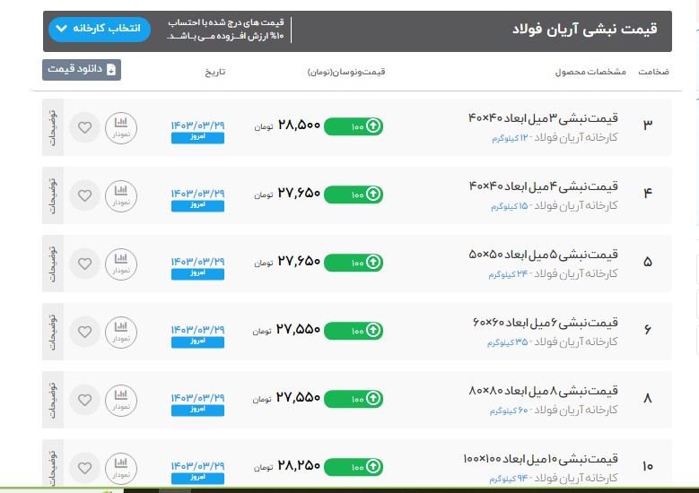
Task: Expand توضیحات panel for 3mm row
Action: [x=52, y=127]
